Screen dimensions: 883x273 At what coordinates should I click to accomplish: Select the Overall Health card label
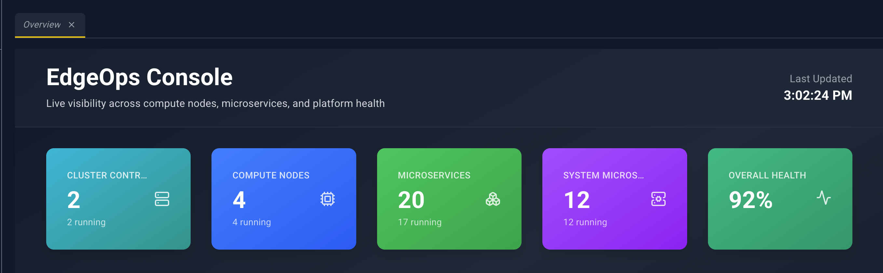tap(767, 175)
